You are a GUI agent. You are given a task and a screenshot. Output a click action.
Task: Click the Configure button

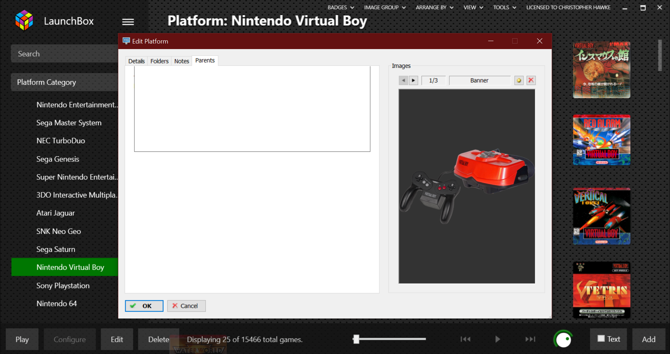(70, 339)
